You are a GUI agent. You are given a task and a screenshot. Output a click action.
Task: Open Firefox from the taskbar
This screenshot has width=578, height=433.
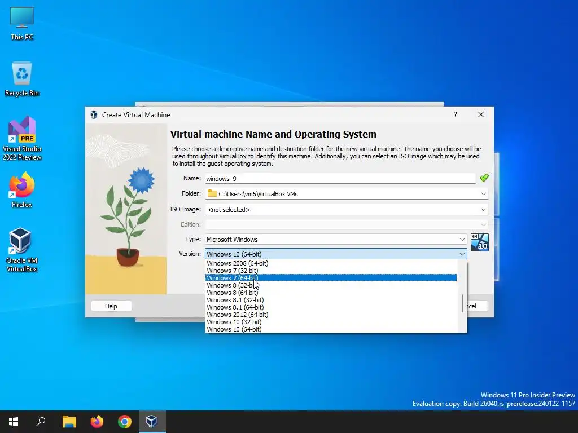[x=97, y=422]
